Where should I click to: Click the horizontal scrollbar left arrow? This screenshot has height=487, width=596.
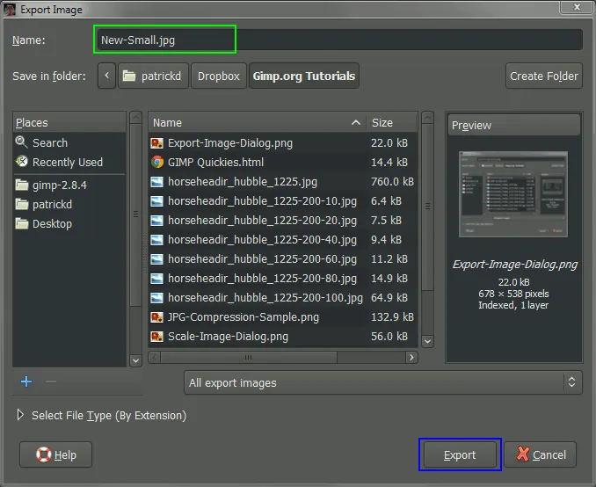point(154,358)
